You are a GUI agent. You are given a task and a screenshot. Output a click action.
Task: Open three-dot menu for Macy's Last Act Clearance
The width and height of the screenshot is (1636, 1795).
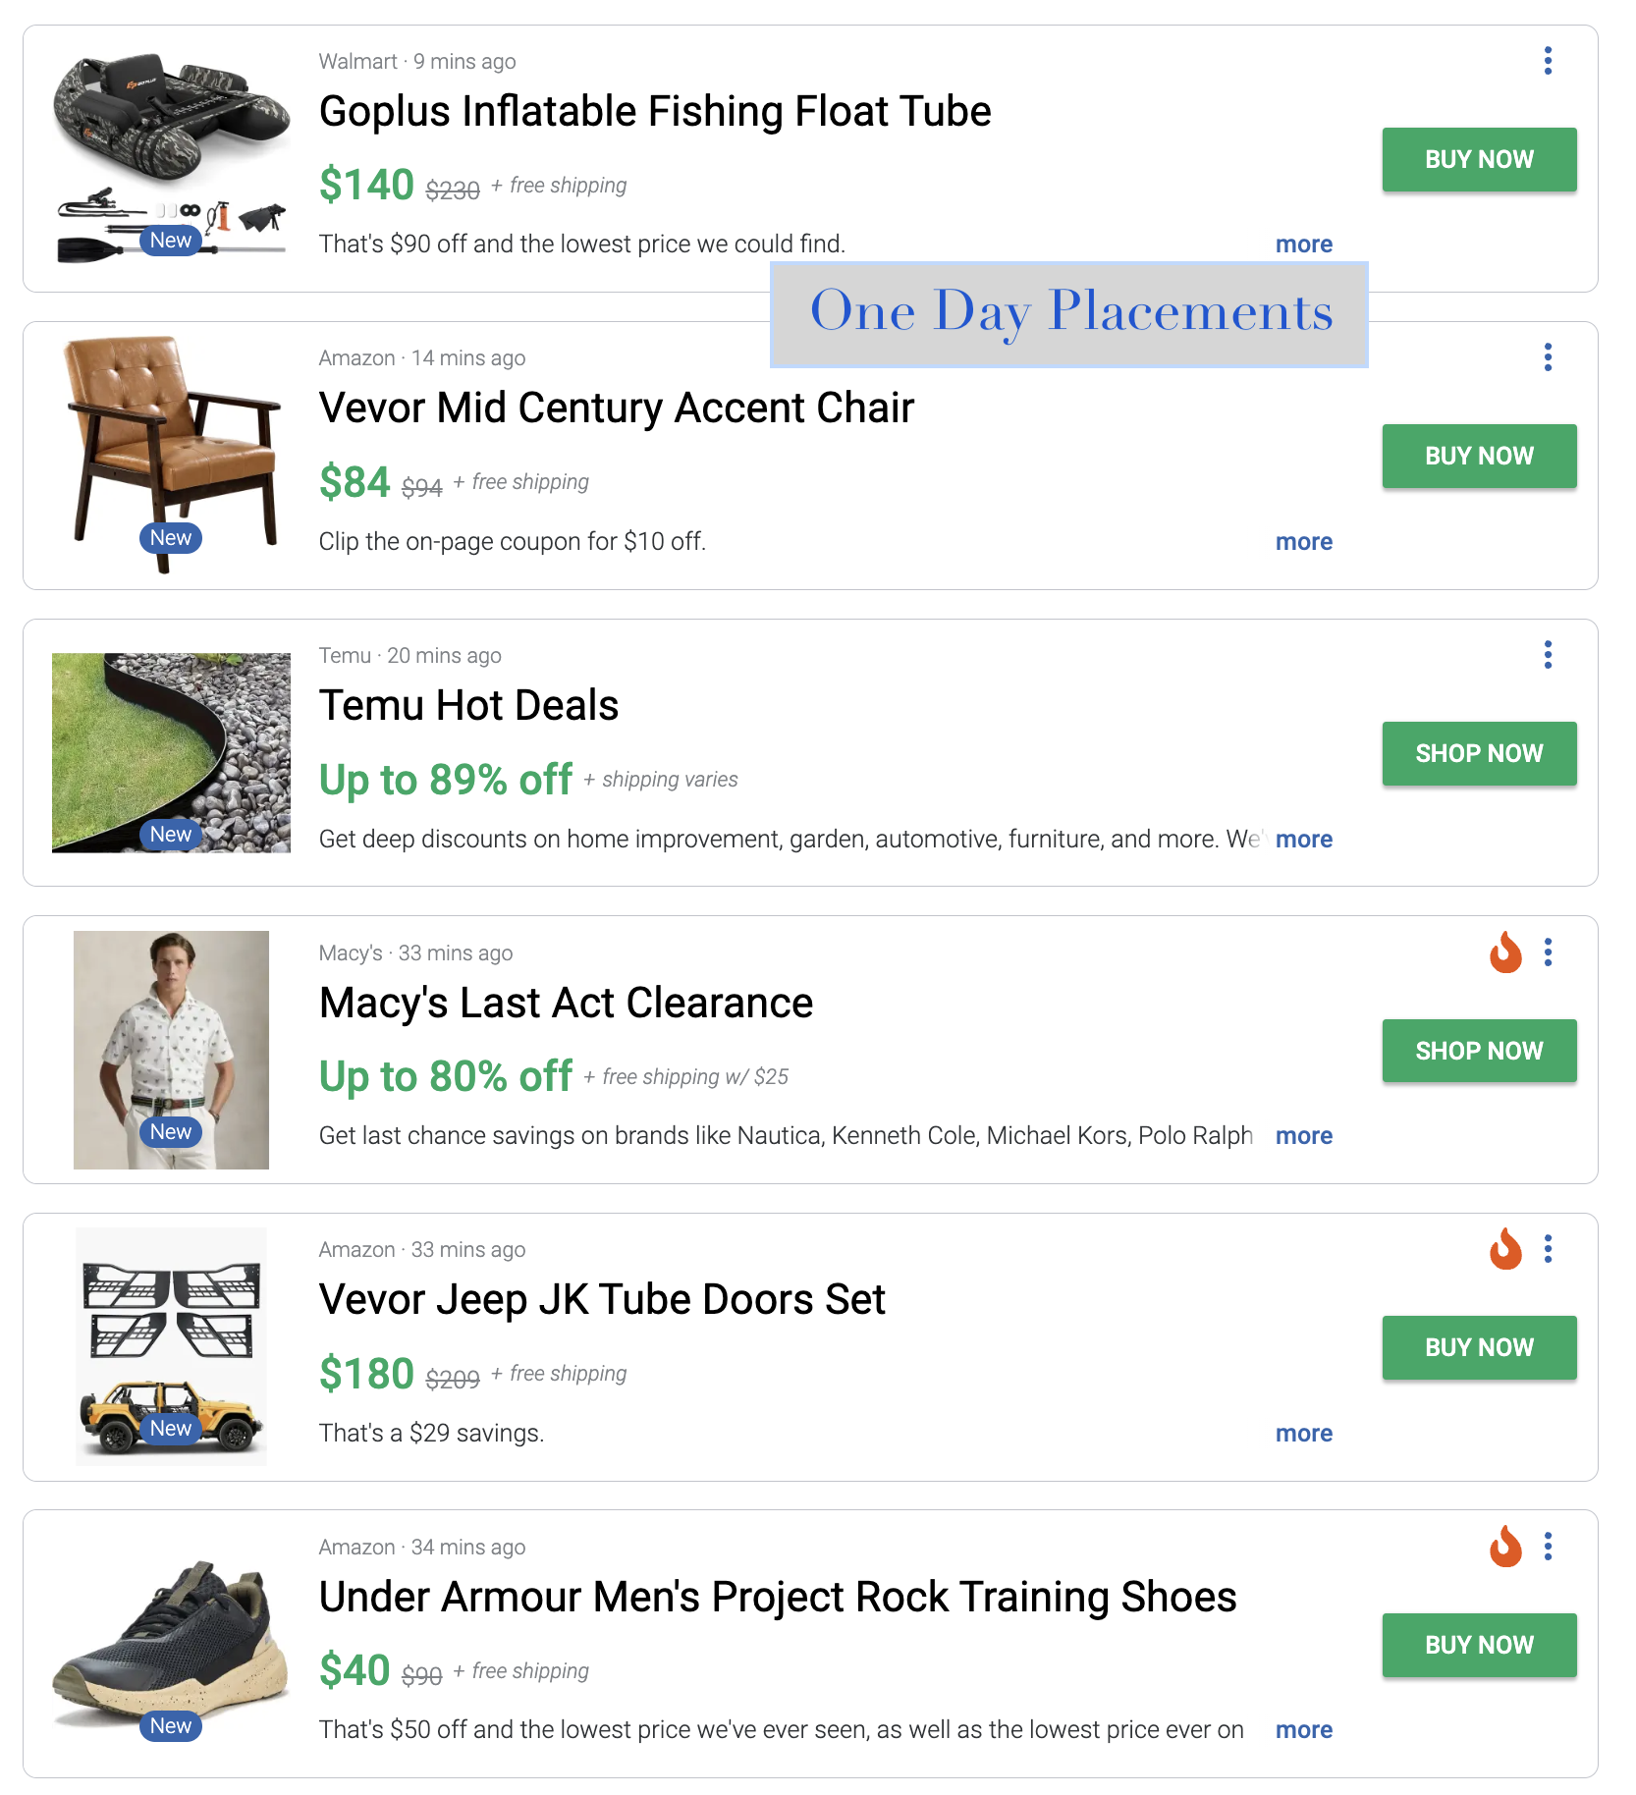[1548, 952]
